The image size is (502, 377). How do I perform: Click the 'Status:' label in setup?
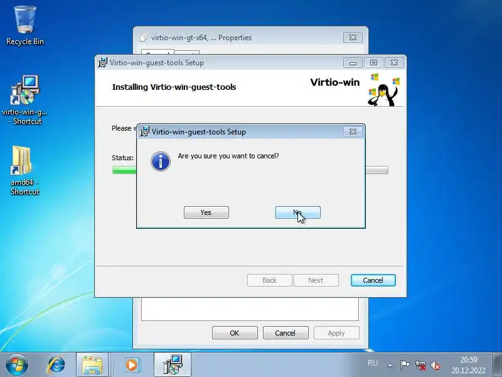point(122,158)
